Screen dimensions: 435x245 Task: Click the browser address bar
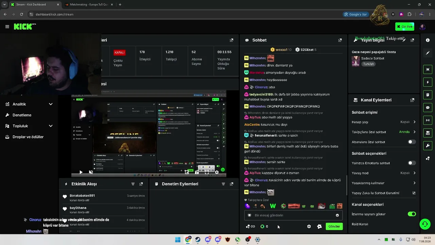(184, 14)
